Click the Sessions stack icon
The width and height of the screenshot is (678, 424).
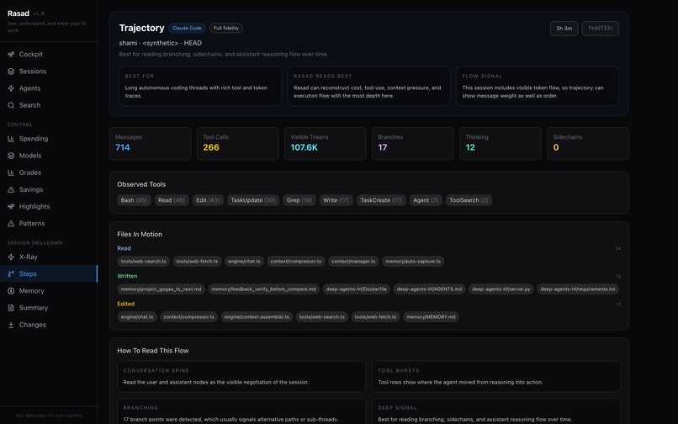[11, 72]
